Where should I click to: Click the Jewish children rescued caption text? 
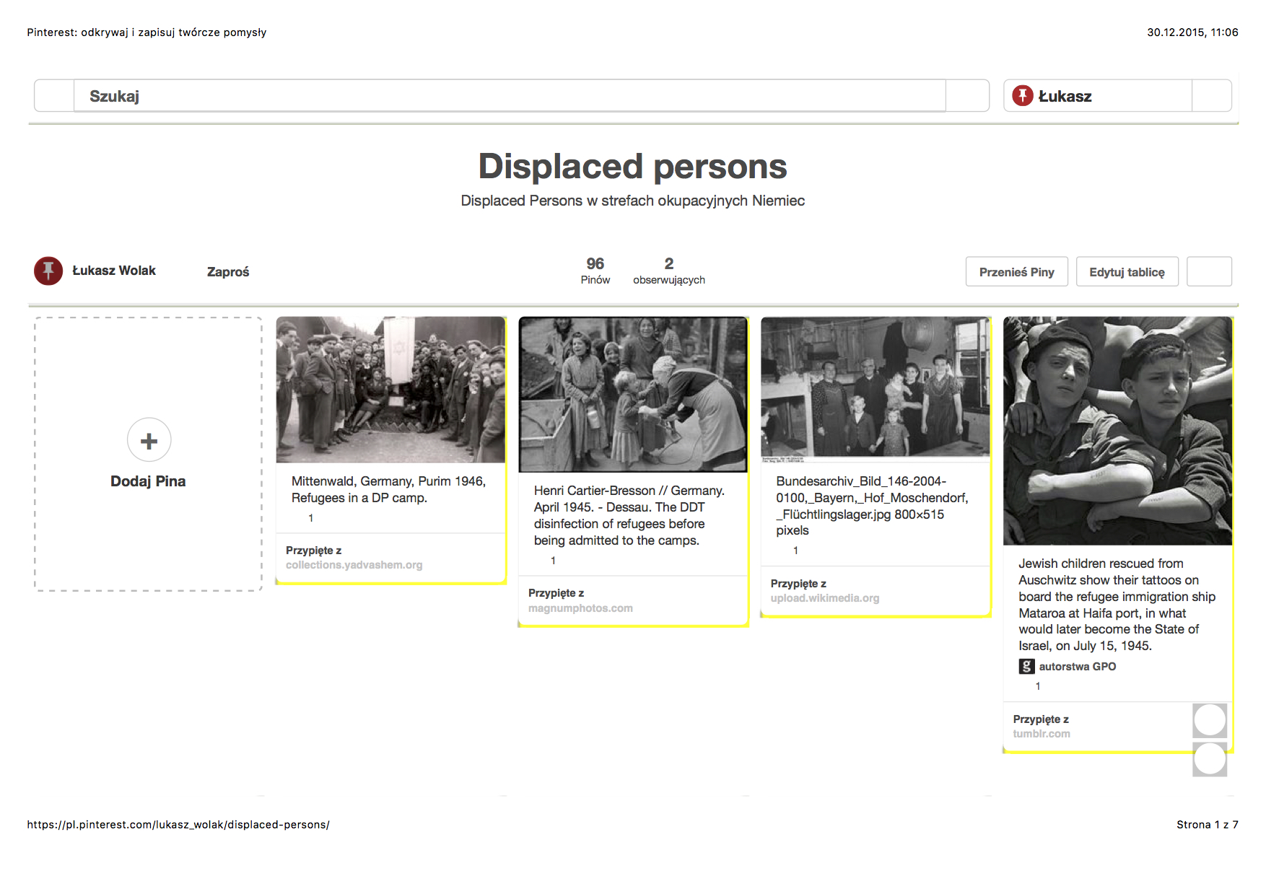coord(1117,605)
